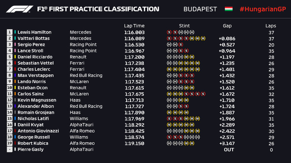Open the #HungarianGP hashtag

point(263,9)
